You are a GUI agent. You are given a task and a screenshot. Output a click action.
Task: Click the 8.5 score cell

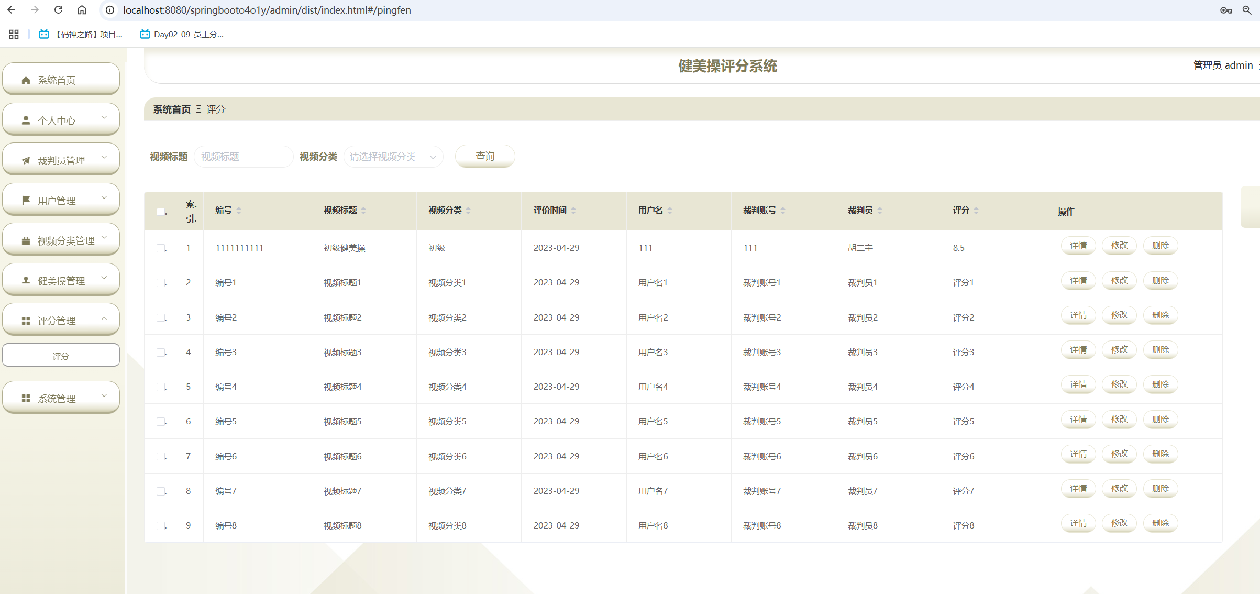959,248
